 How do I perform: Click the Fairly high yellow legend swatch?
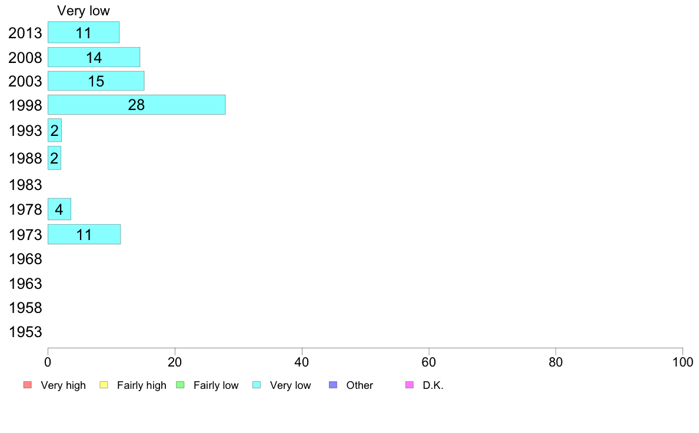coord(104,385)
